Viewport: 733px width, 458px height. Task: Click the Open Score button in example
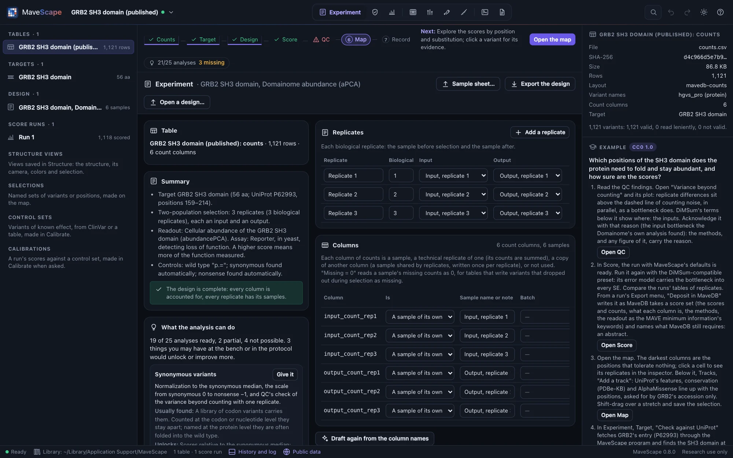[616, 345]
